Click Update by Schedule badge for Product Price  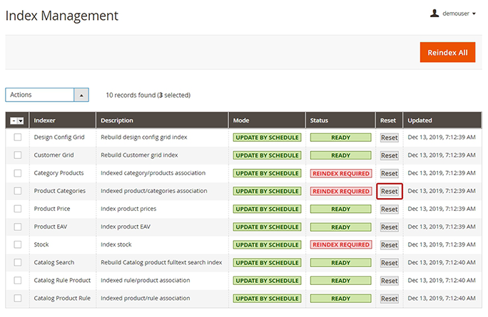tap(267, 209)
